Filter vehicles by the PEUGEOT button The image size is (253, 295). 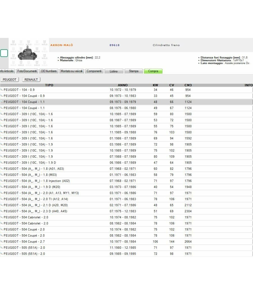click(9, 80)
